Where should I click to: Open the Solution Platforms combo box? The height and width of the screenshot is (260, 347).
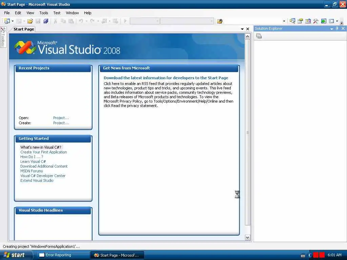pyautogui.click(x=187, y=21)
